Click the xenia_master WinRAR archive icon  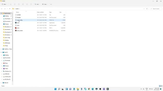(x=16, y=31)
